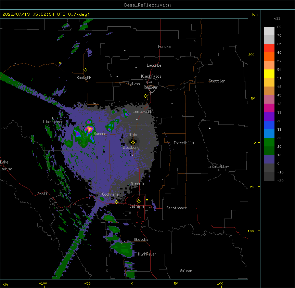295x288 pixels.
Task: Click the yellow diamond marker below Cochrane
Action: [x=116, y=202]
